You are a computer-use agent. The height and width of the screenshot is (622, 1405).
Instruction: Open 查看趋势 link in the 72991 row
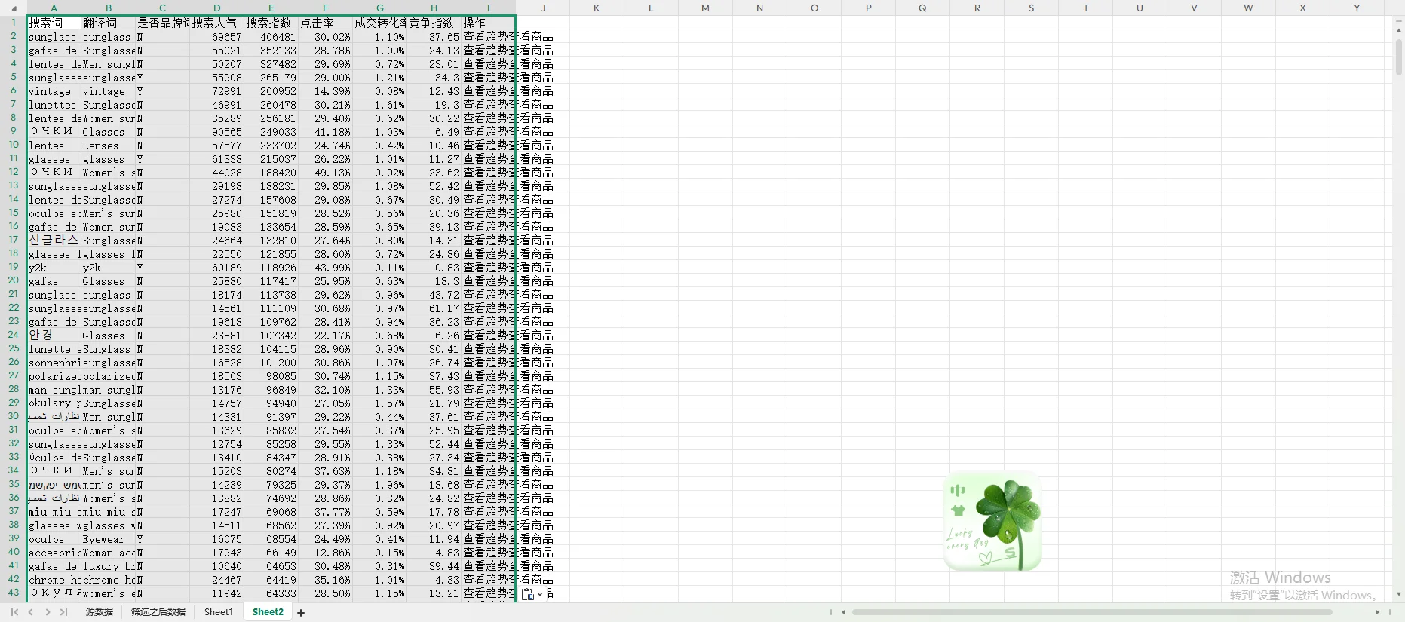click(486, 91)
